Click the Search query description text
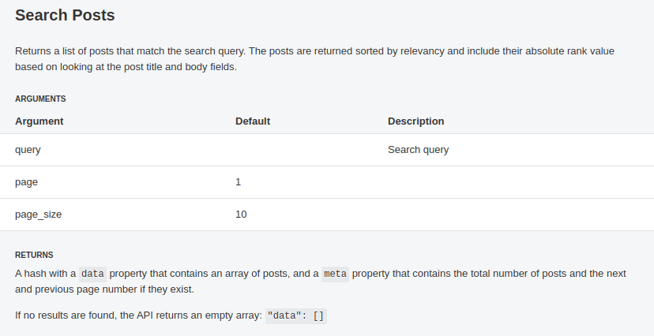The image size is (654, 336). tap(419, 150)
